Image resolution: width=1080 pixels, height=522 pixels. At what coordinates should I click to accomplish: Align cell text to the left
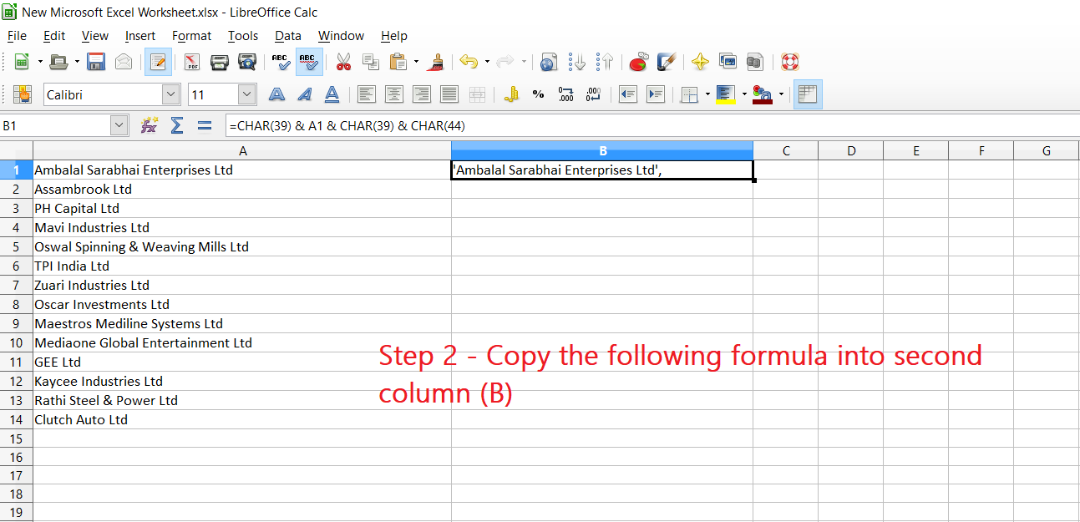coord(366,94)
